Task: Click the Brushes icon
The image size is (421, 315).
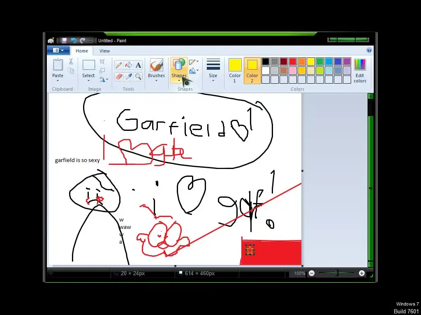Action: pos(156,65)
